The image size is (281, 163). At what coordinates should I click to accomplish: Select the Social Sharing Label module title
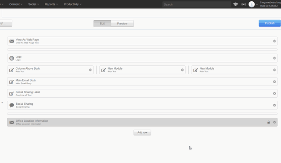point(28,92)
